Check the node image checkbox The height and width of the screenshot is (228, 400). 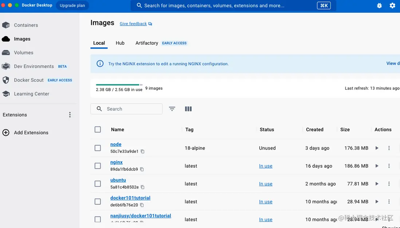pyautogui.click(x=98, y=148)
